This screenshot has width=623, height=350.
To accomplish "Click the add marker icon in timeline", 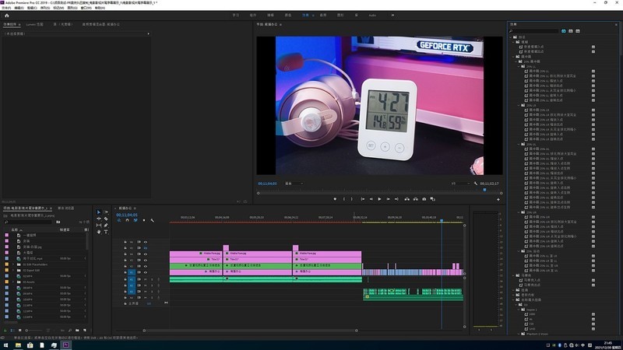I will point(143,220).
